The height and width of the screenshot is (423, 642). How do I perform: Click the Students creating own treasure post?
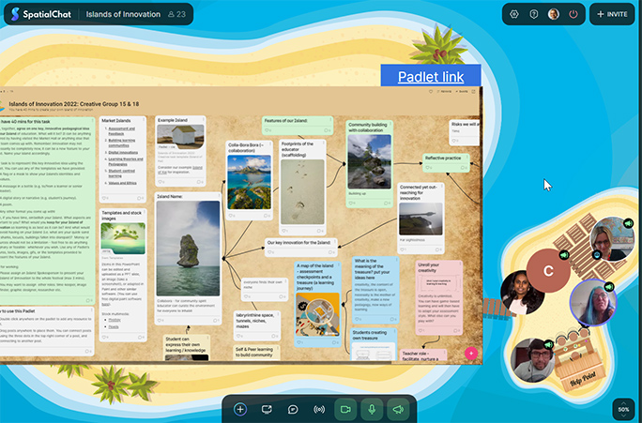374,344
